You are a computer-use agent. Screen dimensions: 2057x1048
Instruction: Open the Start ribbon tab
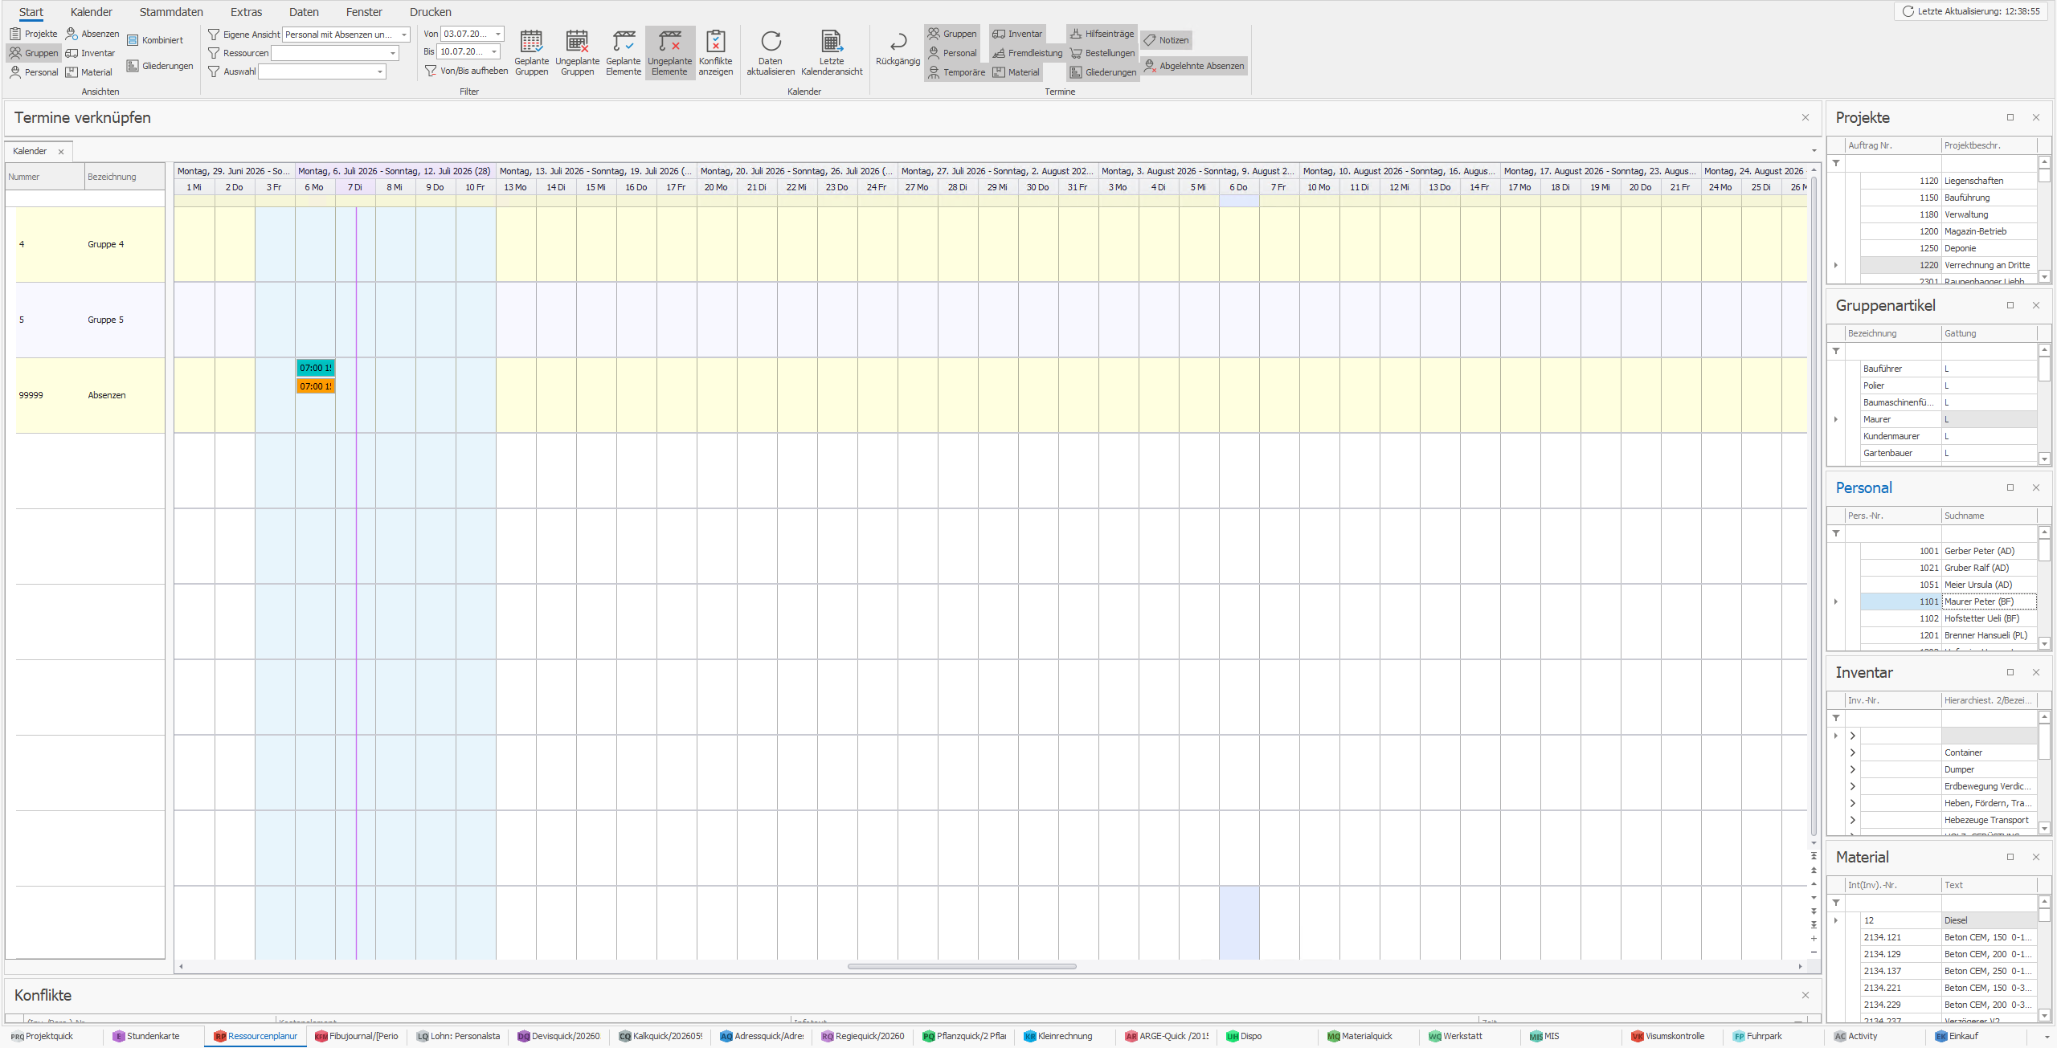31,12
